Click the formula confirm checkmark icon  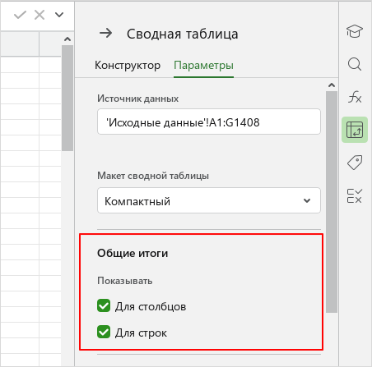[20, 15]
